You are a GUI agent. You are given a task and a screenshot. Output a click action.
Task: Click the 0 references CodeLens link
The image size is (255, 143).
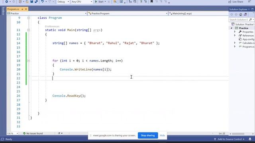[52, 26]
